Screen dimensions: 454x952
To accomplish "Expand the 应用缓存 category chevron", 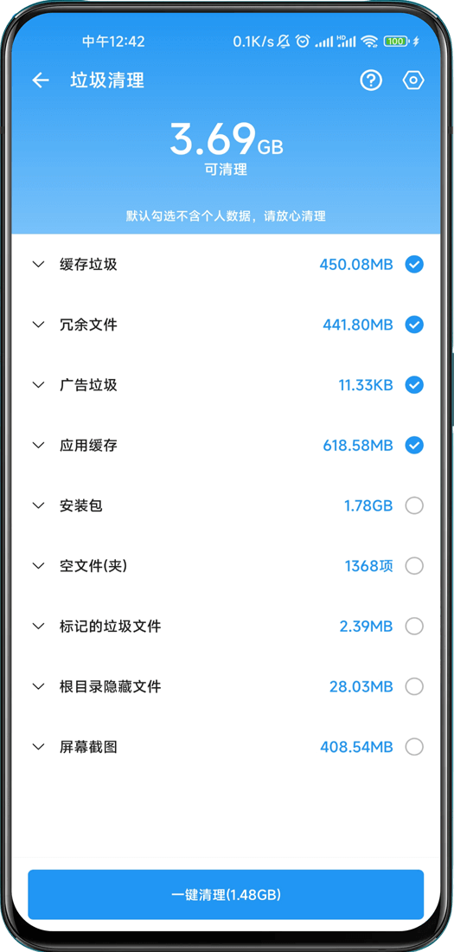I will point(38,446).
